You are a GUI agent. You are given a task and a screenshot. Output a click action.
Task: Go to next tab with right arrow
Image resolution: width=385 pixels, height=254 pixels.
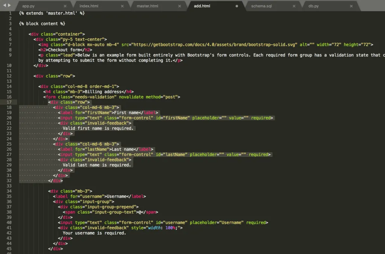(x=9, y=5)
